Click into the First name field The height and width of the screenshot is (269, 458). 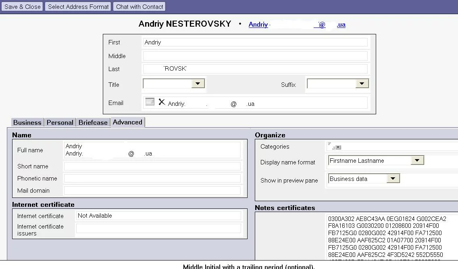click(x=255, y=42)
